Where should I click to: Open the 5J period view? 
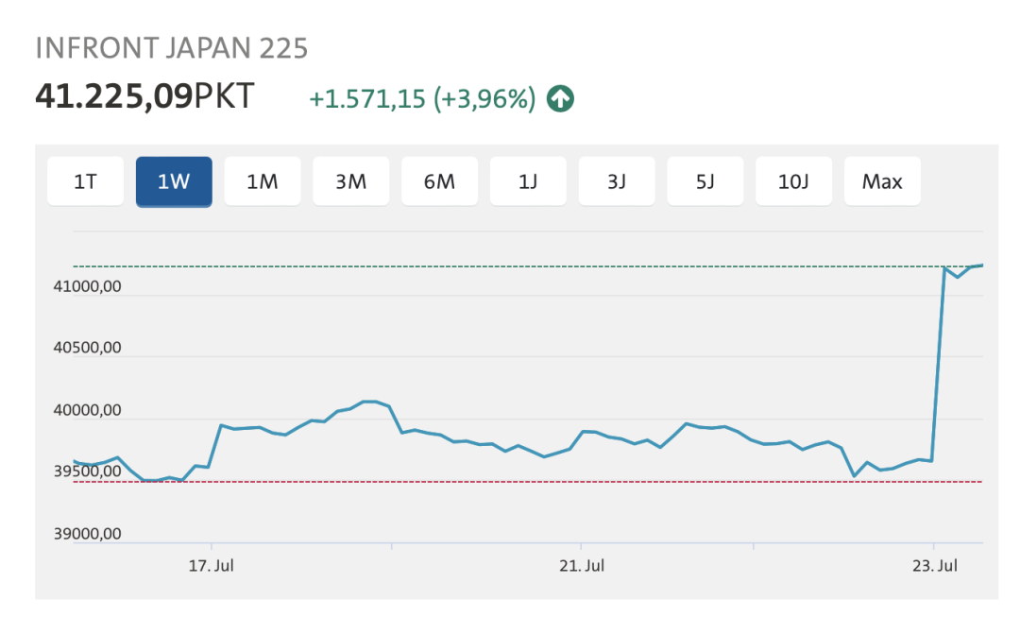tap(705, 180)
